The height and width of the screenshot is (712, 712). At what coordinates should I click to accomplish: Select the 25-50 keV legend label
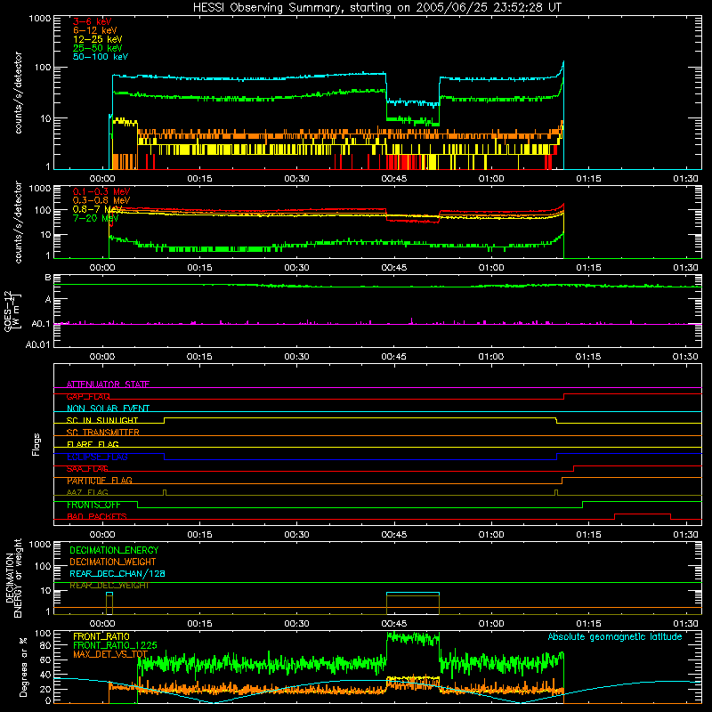(98, 48)
